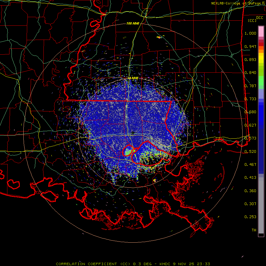Select the 0.573 scale value
This screenshot has width=266, height=266.
[x=250, y=138]
